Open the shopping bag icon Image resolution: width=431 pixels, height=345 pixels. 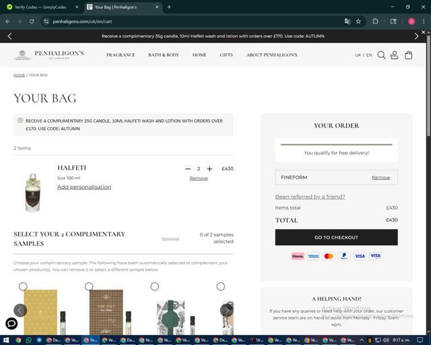tap(409, 55)
